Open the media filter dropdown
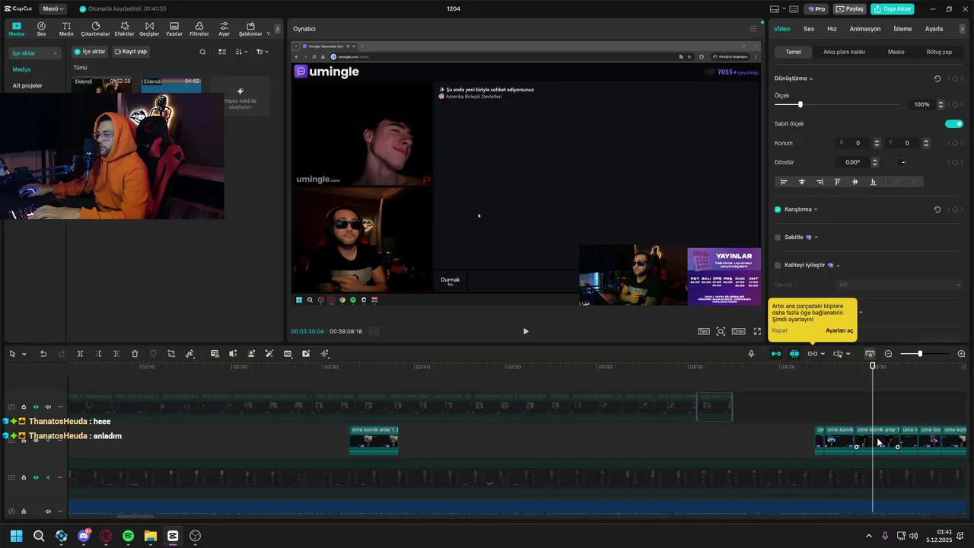Viewport: 974px width, 548px height. [262, 52]
